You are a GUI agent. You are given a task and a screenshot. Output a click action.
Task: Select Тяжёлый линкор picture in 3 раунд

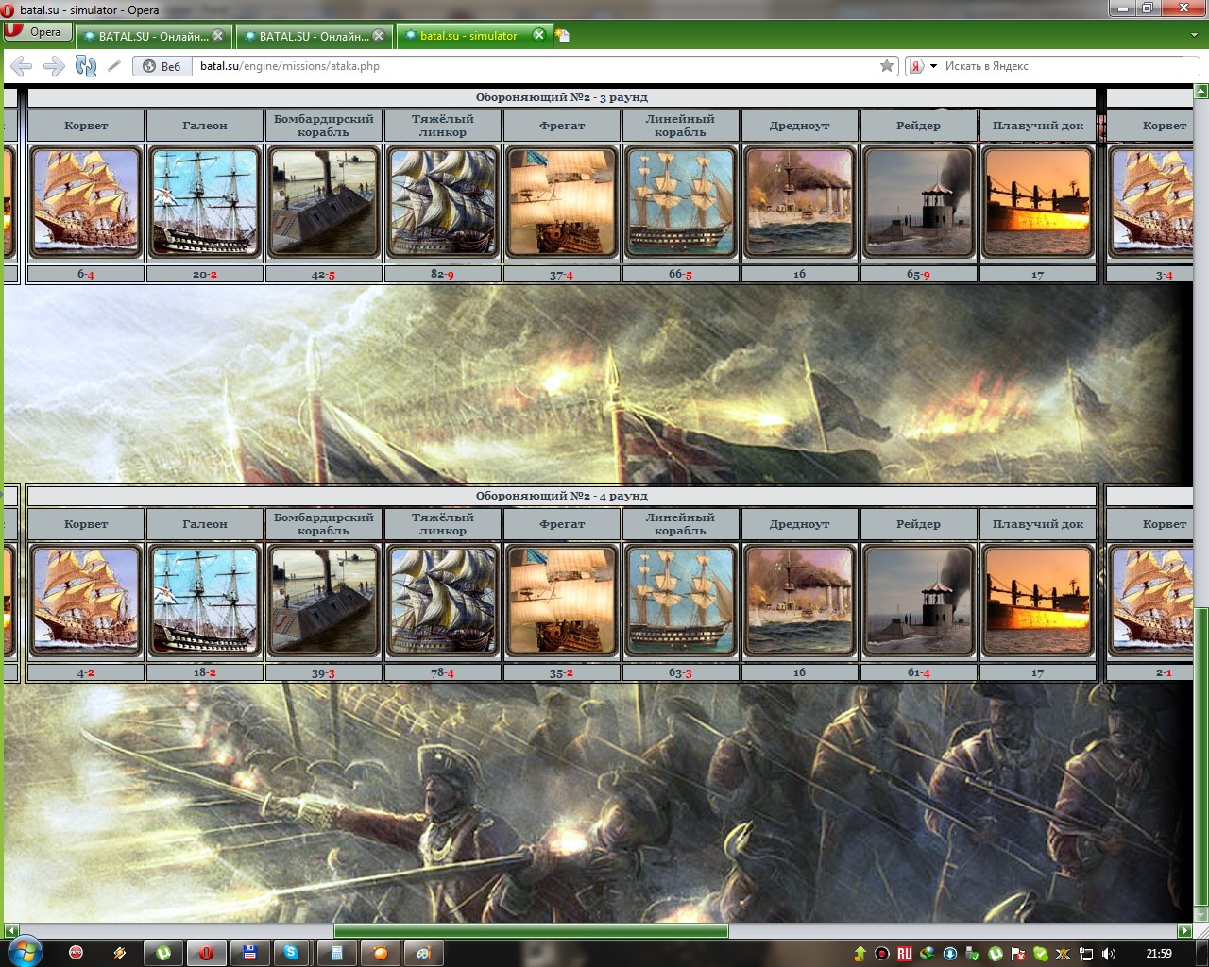(x=443, y=202)
